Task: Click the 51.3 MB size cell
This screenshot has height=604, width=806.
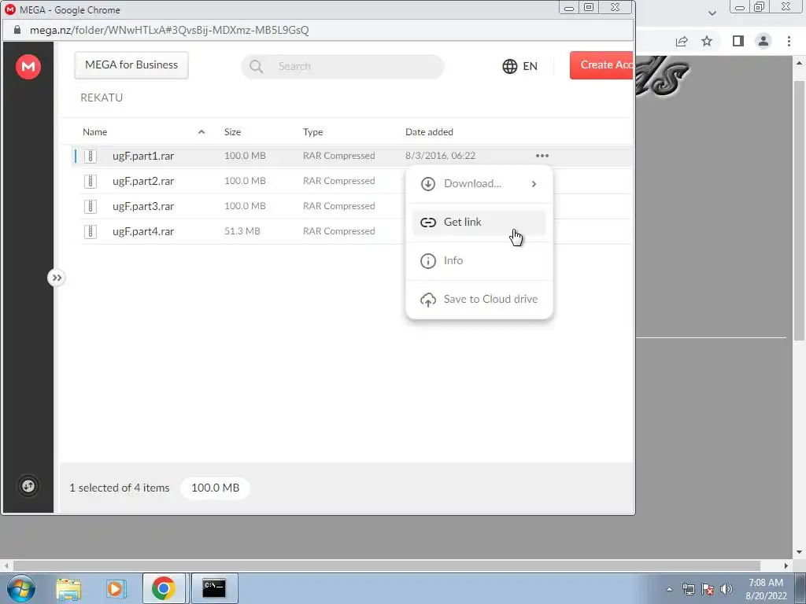Action: click(242, 231)
